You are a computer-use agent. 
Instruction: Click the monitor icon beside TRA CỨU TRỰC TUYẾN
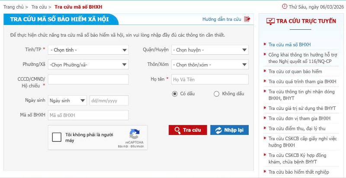[x=270, y=22]
